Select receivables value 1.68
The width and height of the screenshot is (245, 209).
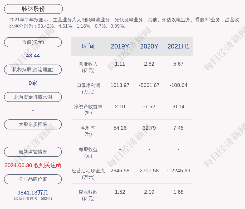point(178,192)
